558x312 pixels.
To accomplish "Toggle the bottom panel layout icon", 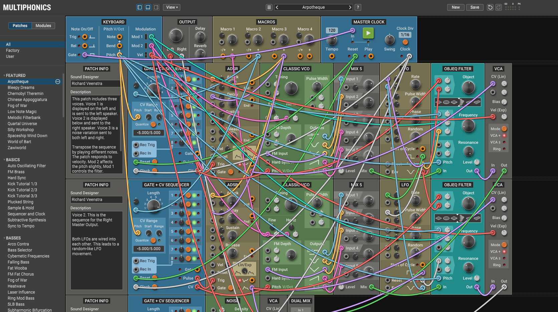I will pos(148,7).
